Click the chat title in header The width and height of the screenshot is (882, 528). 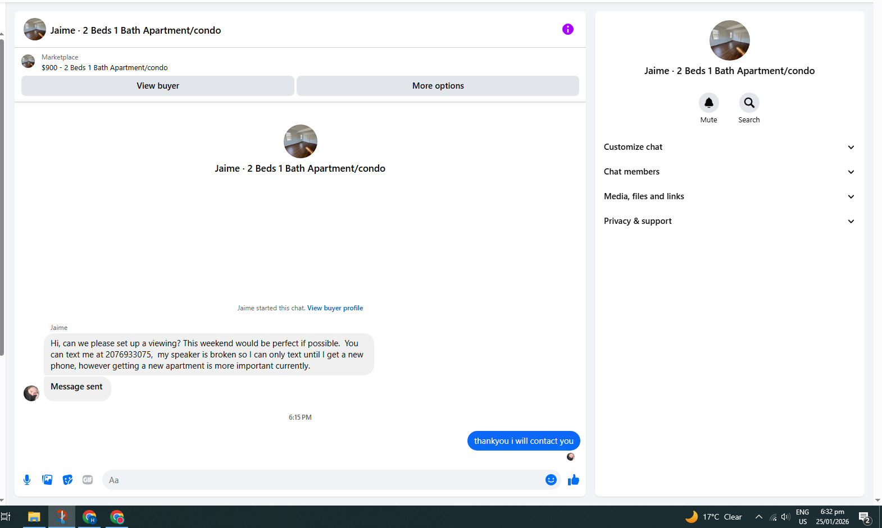pos(135,30)
